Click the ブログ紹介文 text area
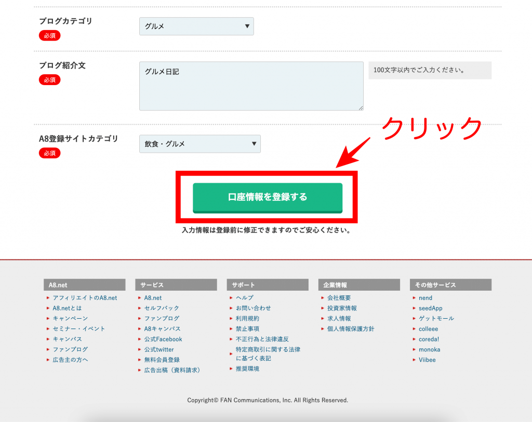This screenshot has width=532, height=422. point(251,86)
